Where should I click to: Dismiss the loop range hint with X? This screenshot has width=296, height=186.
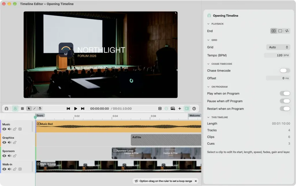coord(196,181)
